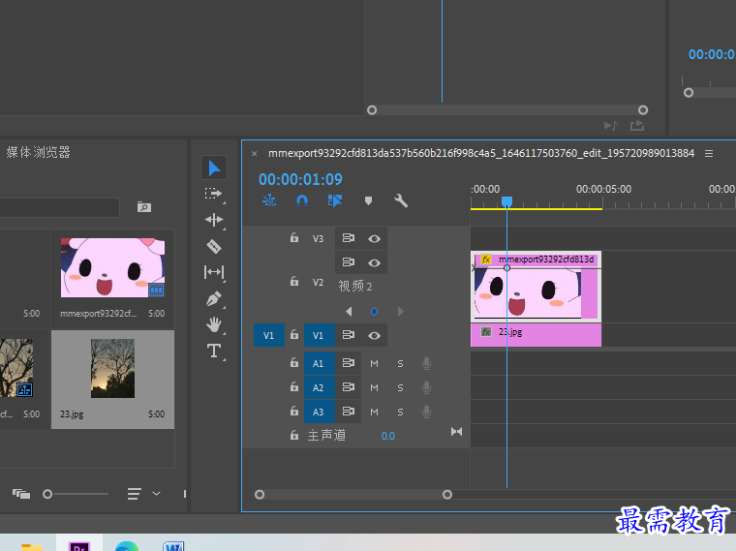Toggle sync lock for A2

[349, 387]
